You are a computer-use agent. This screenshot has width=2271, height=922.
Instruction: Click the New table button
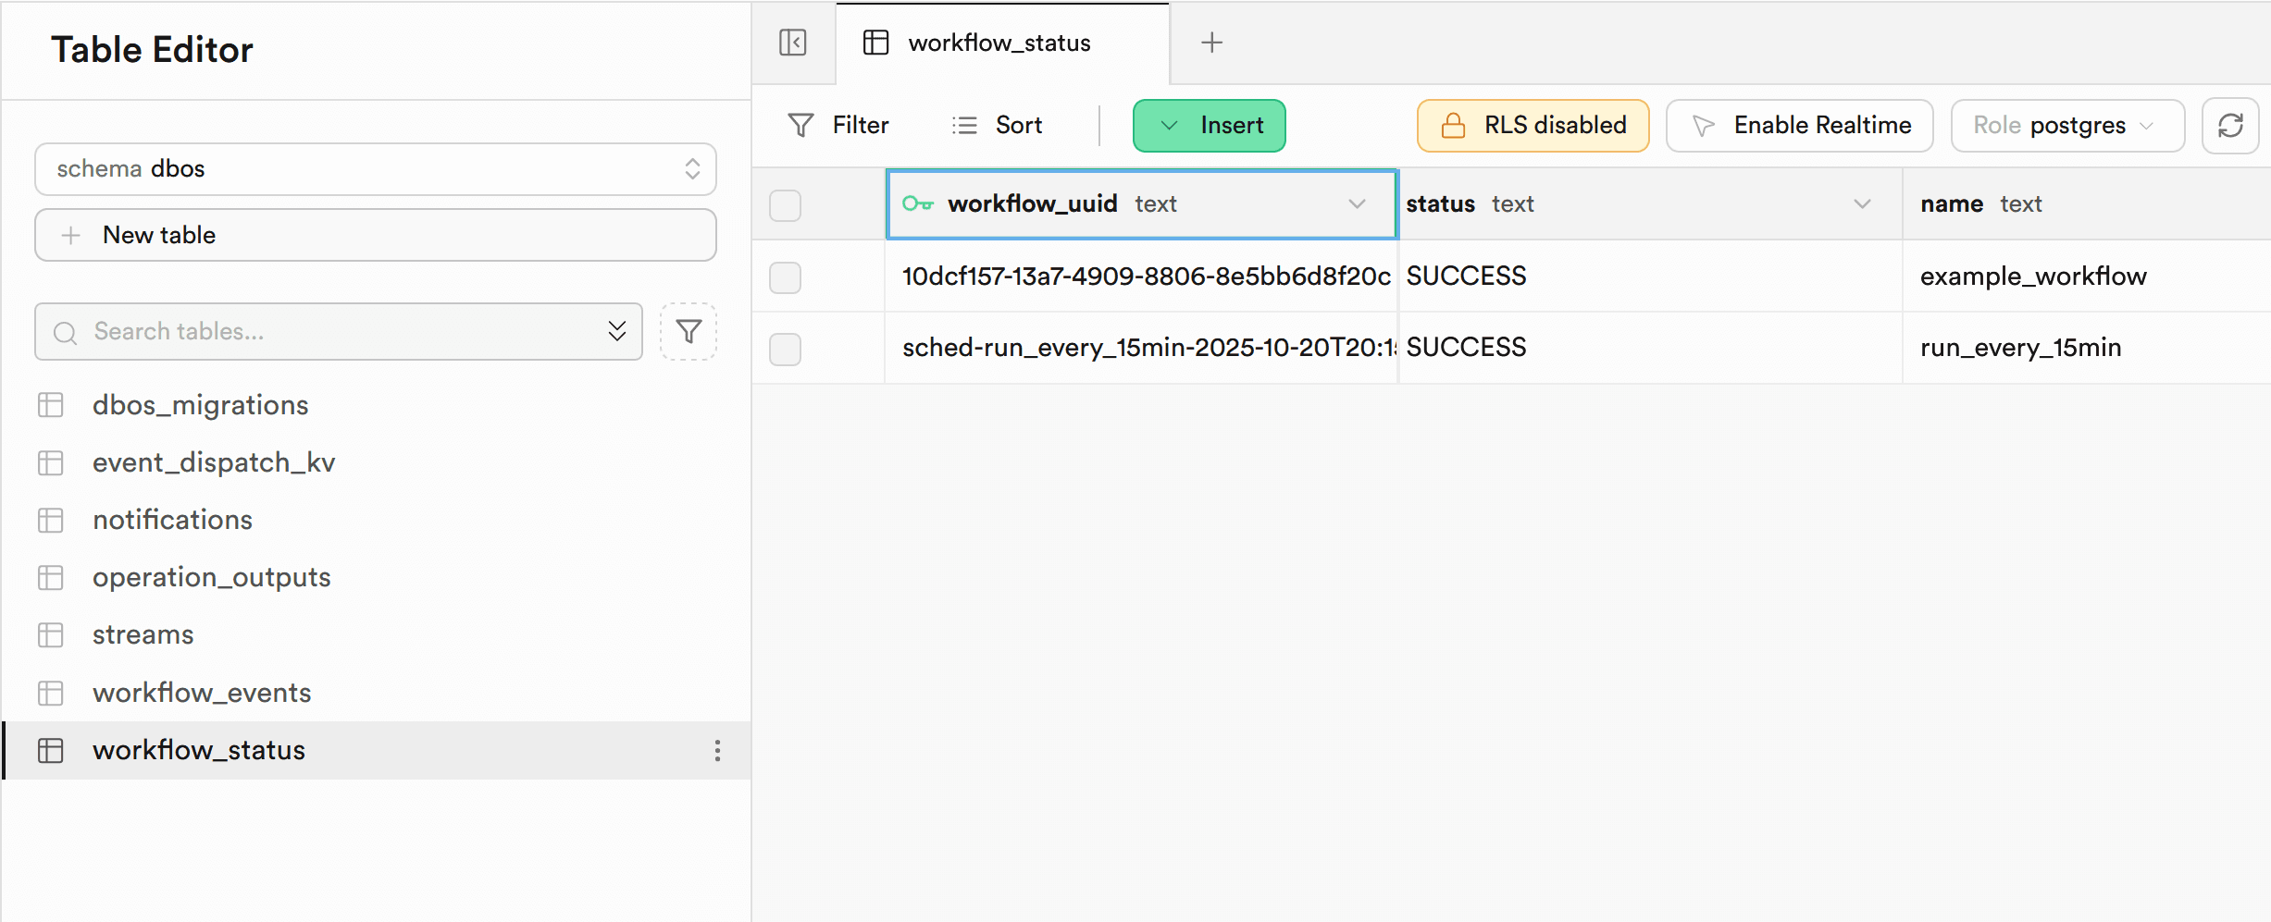click(x=375, y=235)
